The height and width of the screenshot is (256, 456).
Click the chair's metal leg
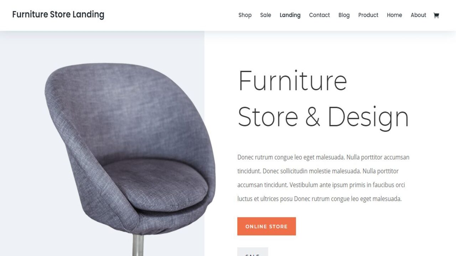point(138,245)
